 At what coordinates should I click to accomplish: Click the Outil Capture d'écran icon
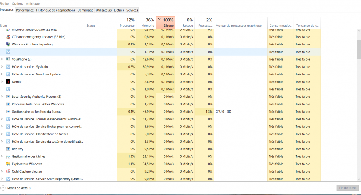pos(8,172)
